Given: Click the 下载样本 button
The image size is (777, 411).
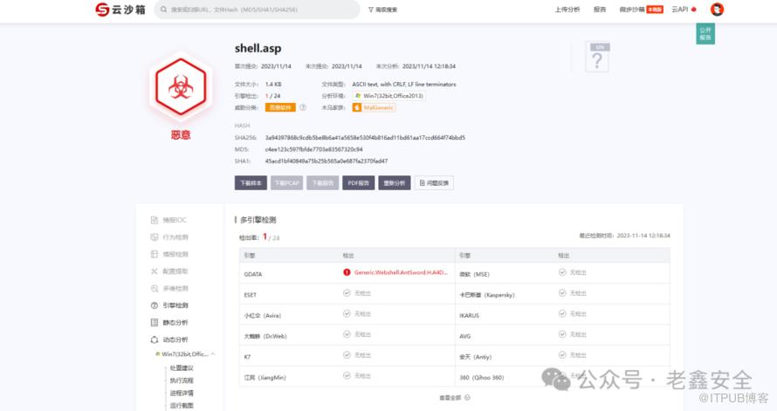Looking at the screenshot, I should [251, 183].
